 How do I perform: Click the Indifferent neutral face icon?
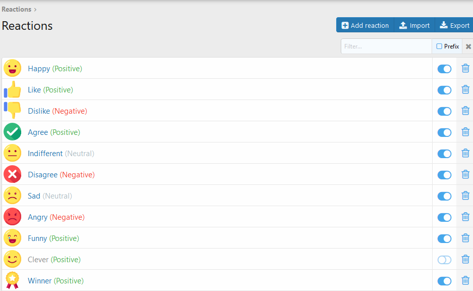point(13,153)
